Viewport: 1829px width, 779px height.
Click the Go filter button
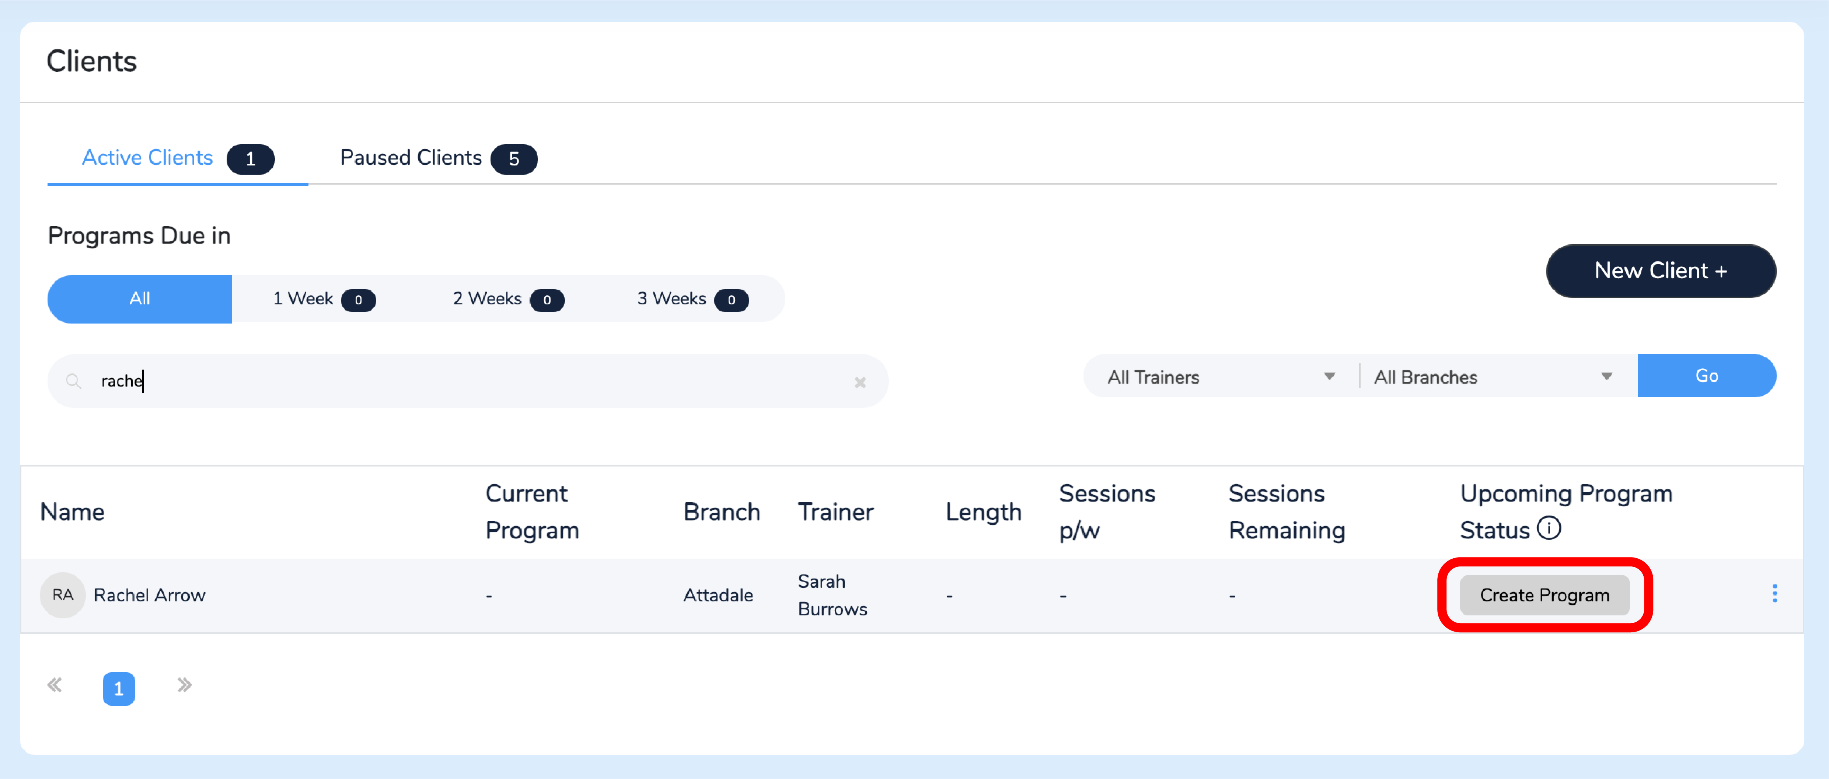click(1706, 375)
